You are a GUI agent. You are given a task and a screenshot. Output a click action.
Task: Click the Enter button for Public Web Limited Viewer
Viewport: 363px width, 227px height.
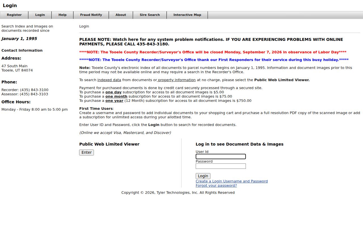click(86, 153)
